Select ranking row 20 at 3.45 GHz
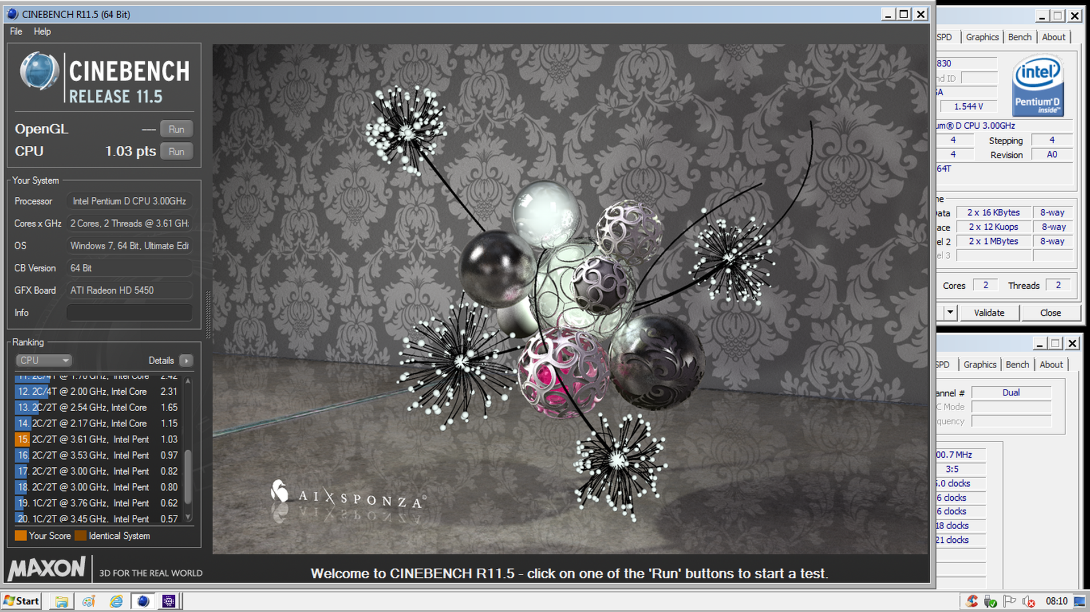 click(97, 518)
